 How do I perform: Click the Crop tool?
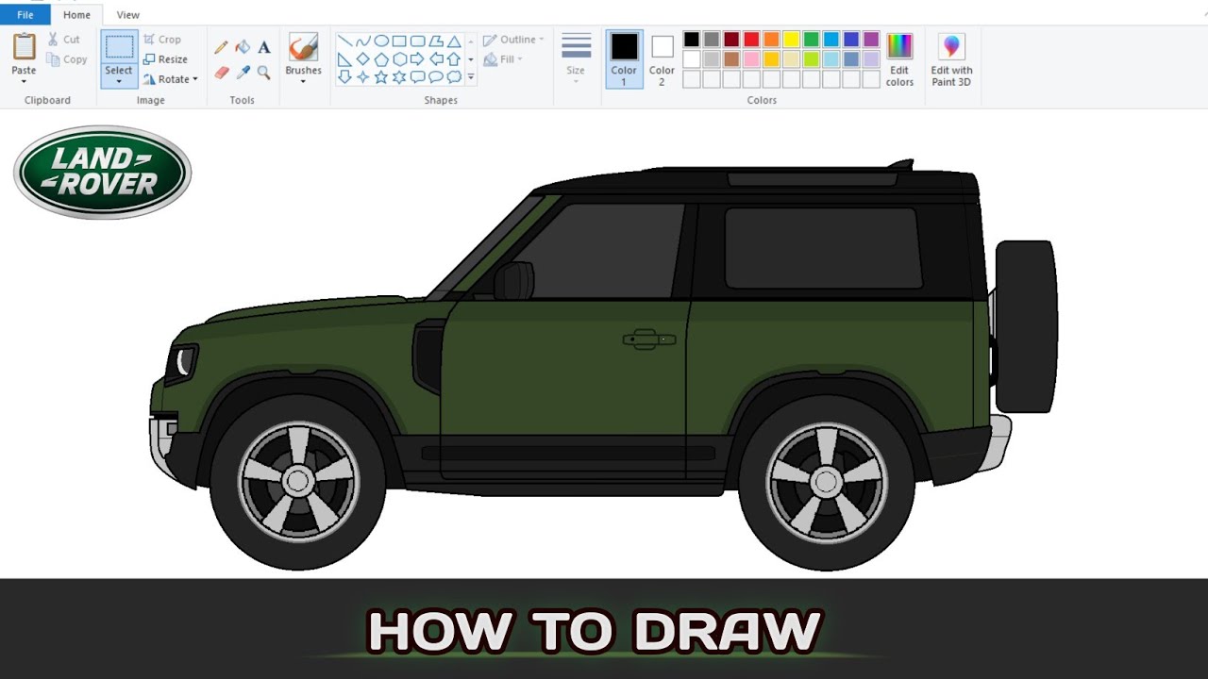point(162,40)
